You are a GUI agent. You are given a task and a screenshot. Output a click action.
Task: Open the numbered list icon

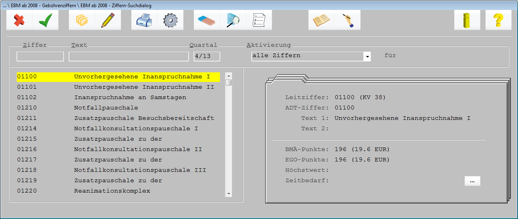[x=259, y=20]
